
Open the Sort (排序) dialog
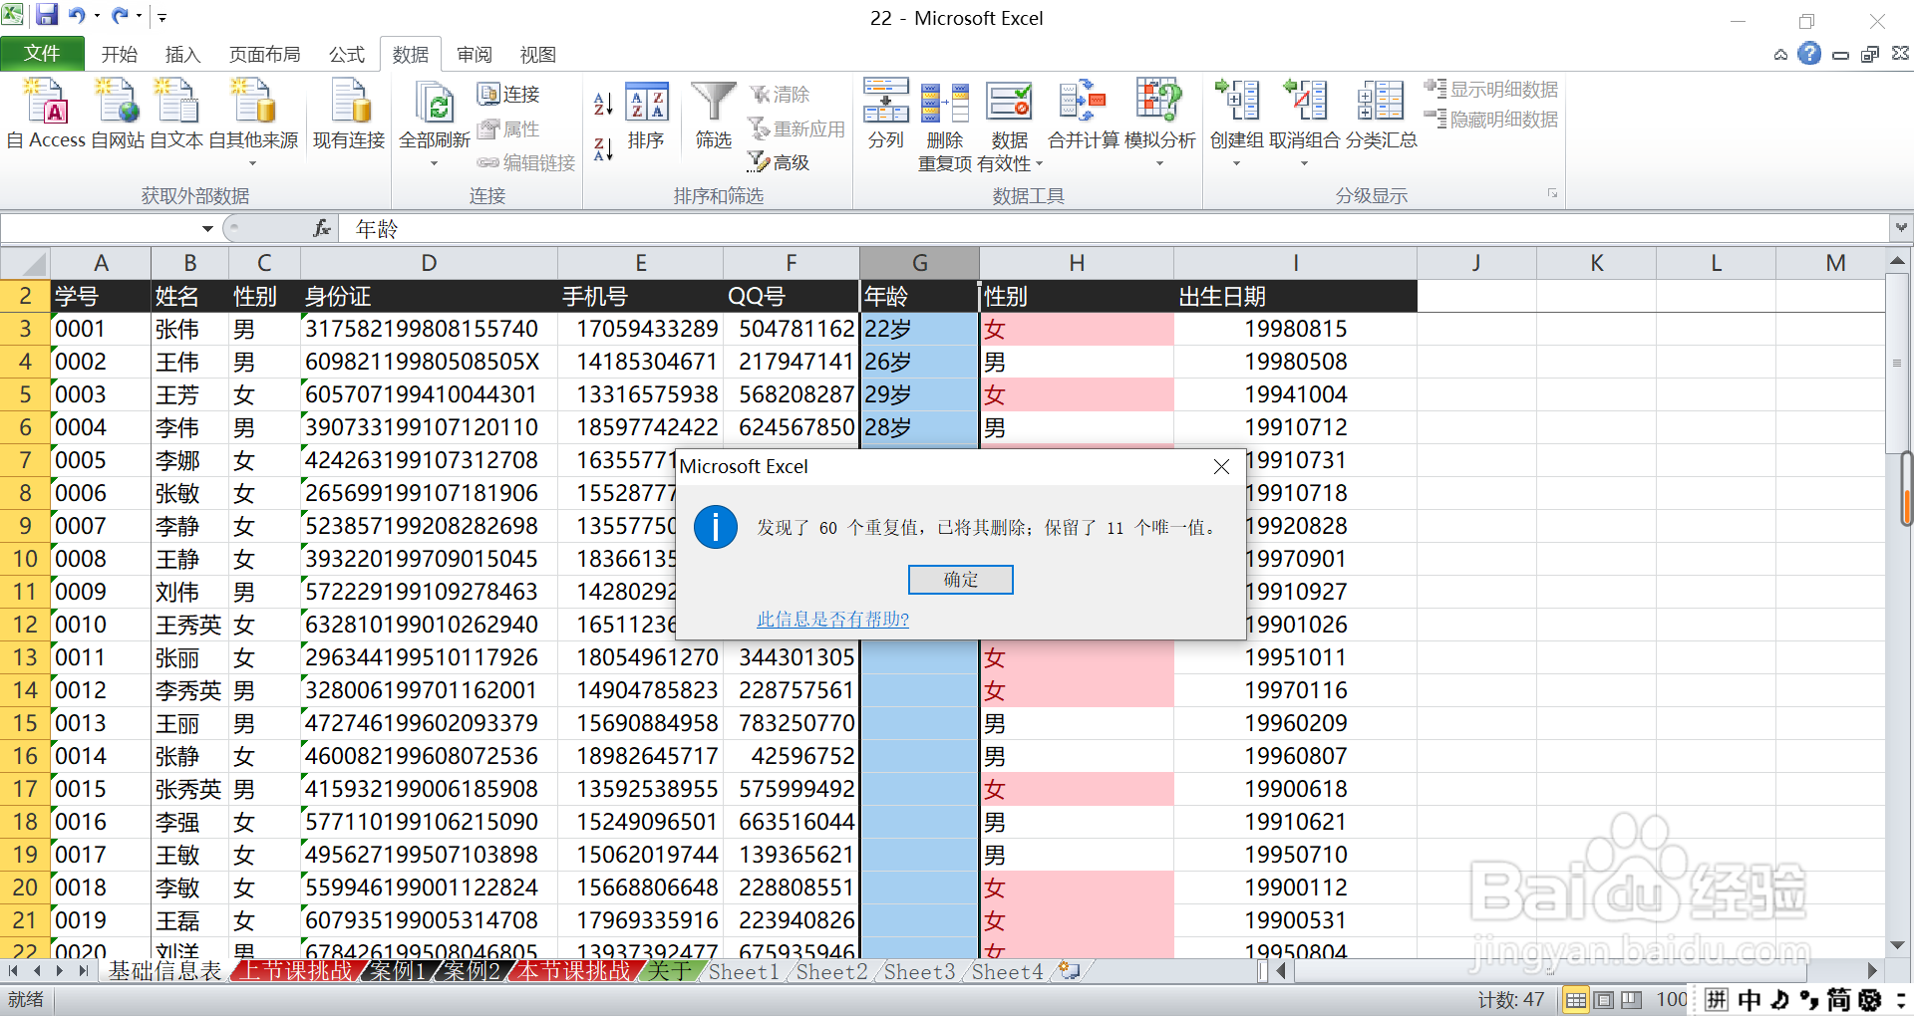click(x=646, y=116)
